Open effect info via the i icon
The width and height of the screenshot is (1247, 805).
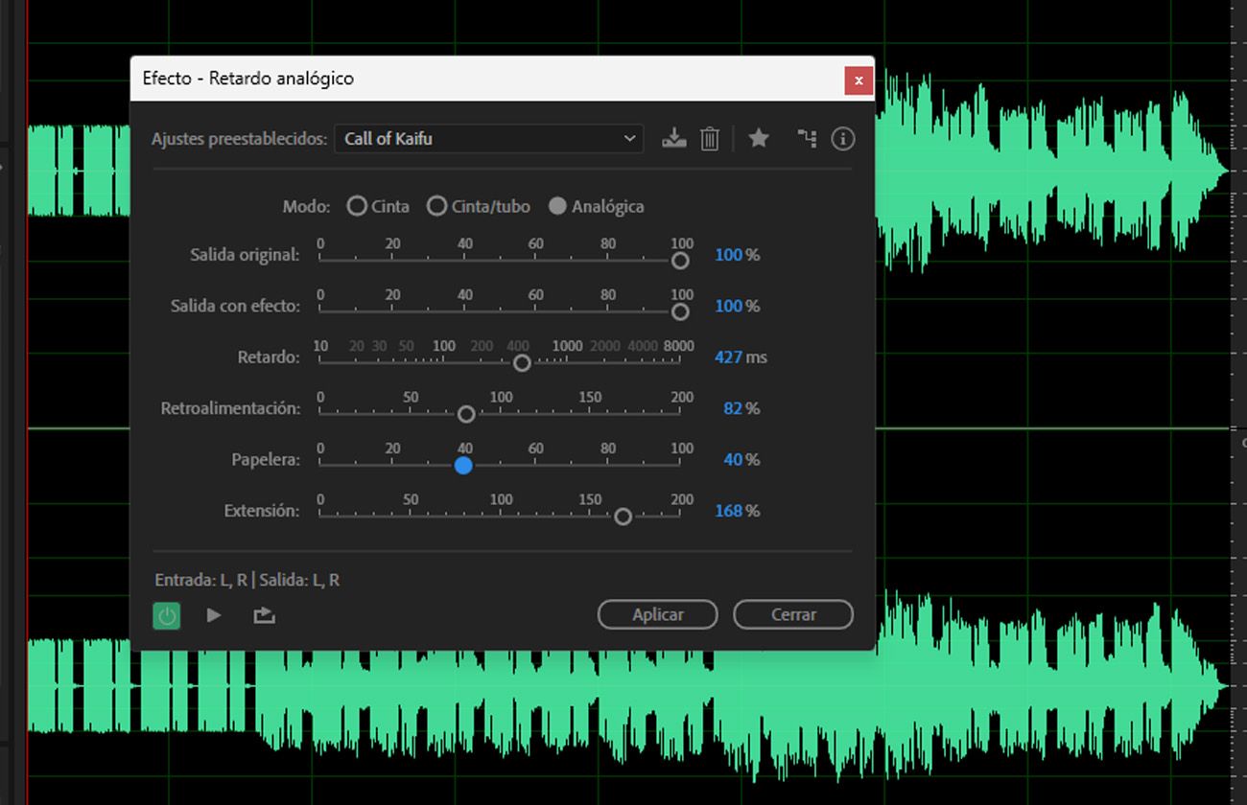[843, 138]
